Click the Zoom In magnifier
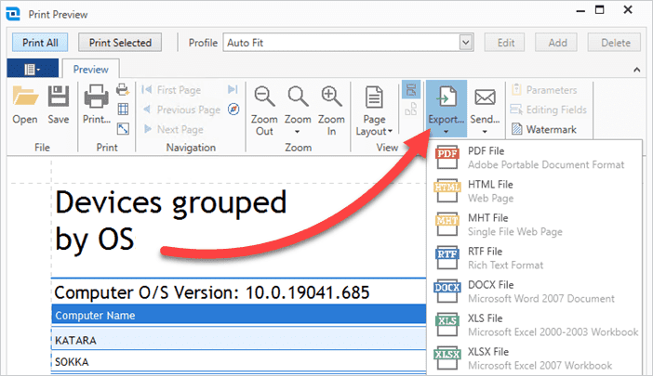The height and width of the screenshot is (376, 653). pyautogui.click(x=331, y=110)
